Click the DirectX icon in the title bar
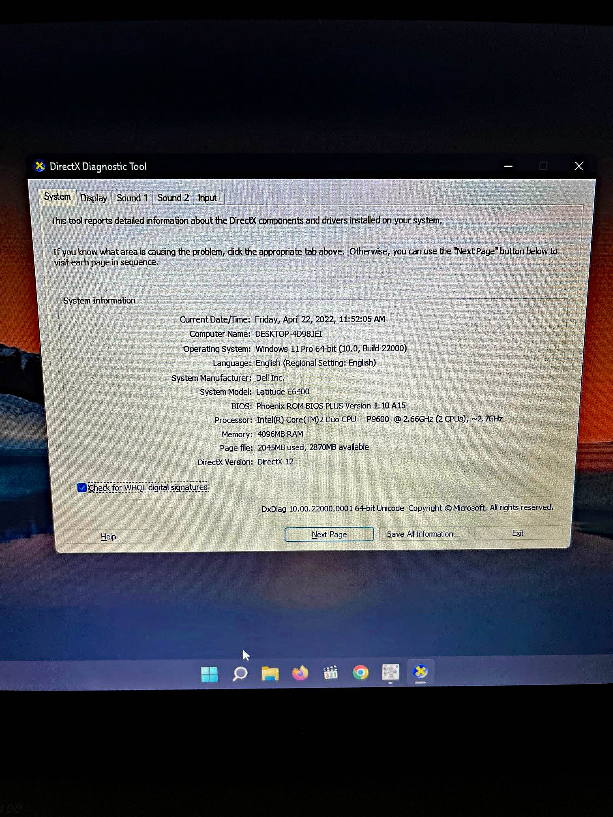Image resolution: width=613 pixels, height=817 pixels. tap(39, 166)
